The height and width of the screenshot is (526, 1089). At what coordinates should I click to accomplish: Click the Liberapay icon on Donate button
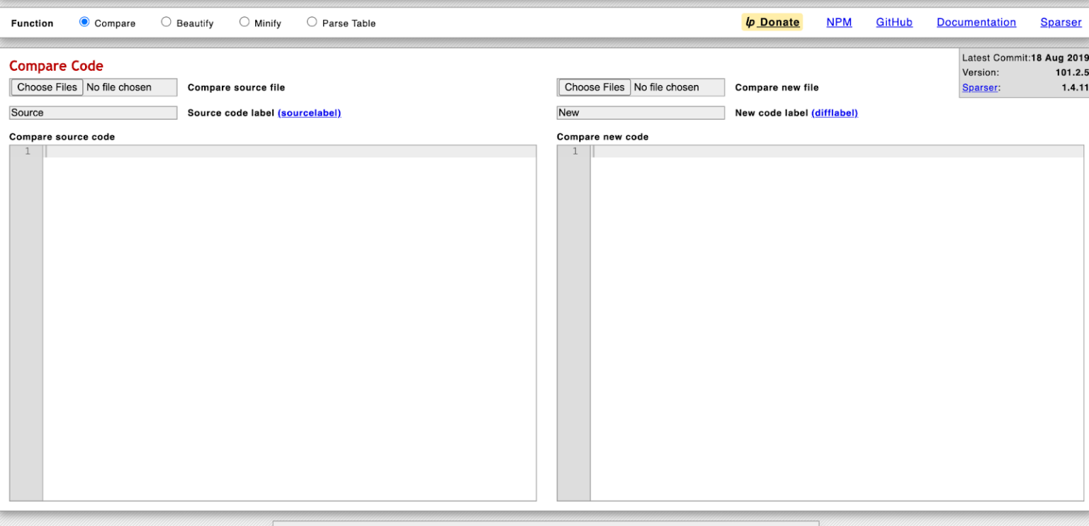point(750,22)
